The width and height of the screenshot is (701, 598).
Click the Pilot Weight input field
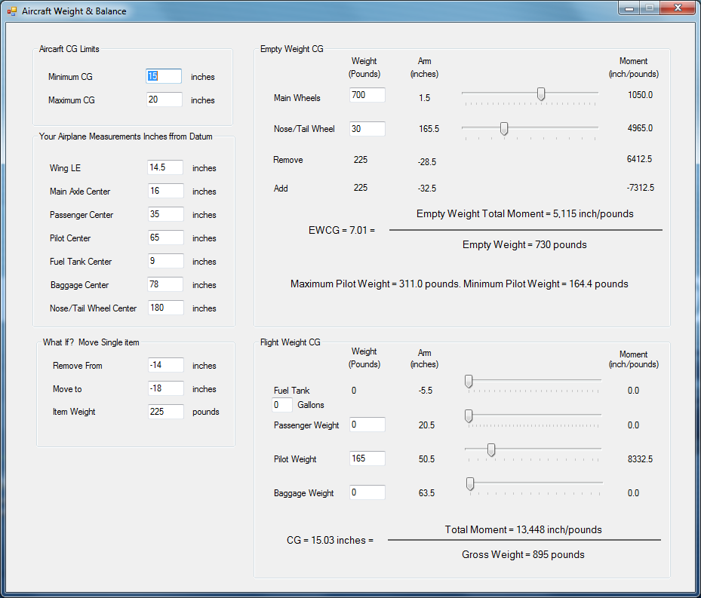point(367,458)
